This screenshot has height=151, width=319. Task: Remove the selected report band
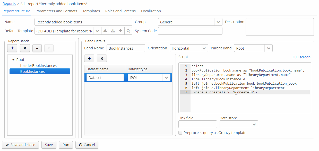point(25,48)
